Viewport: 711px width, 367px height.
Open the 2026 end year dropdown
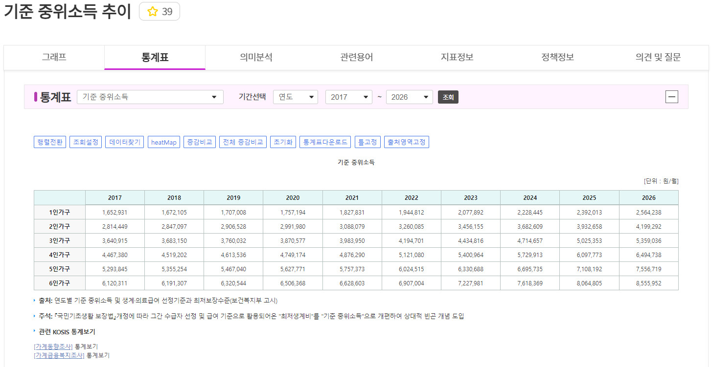pos(409,97)
